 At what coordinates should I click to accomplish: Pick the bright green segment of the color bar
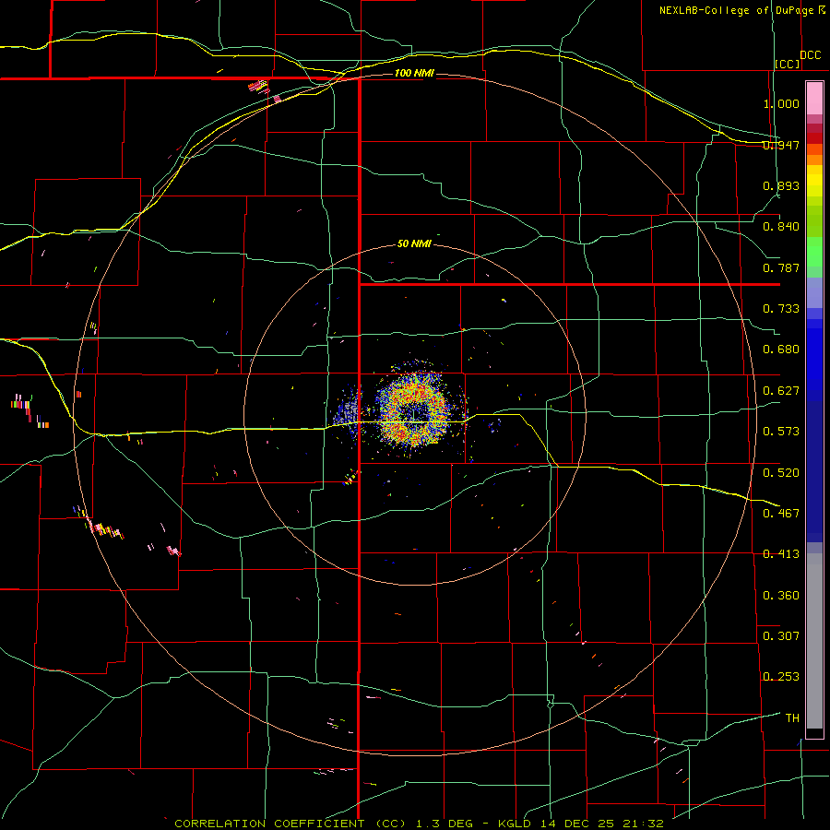tap(814, 252)
